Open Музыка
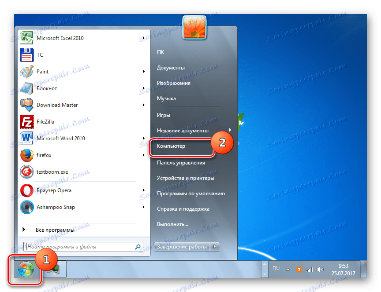 pyautogui.click(x=166, y=99)
